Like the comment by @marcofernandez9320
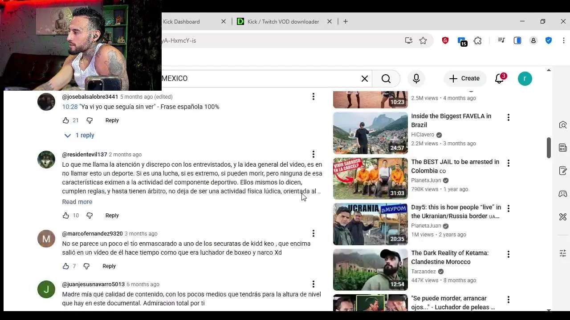Screen dimensions: 570x320 click(66, 266)
